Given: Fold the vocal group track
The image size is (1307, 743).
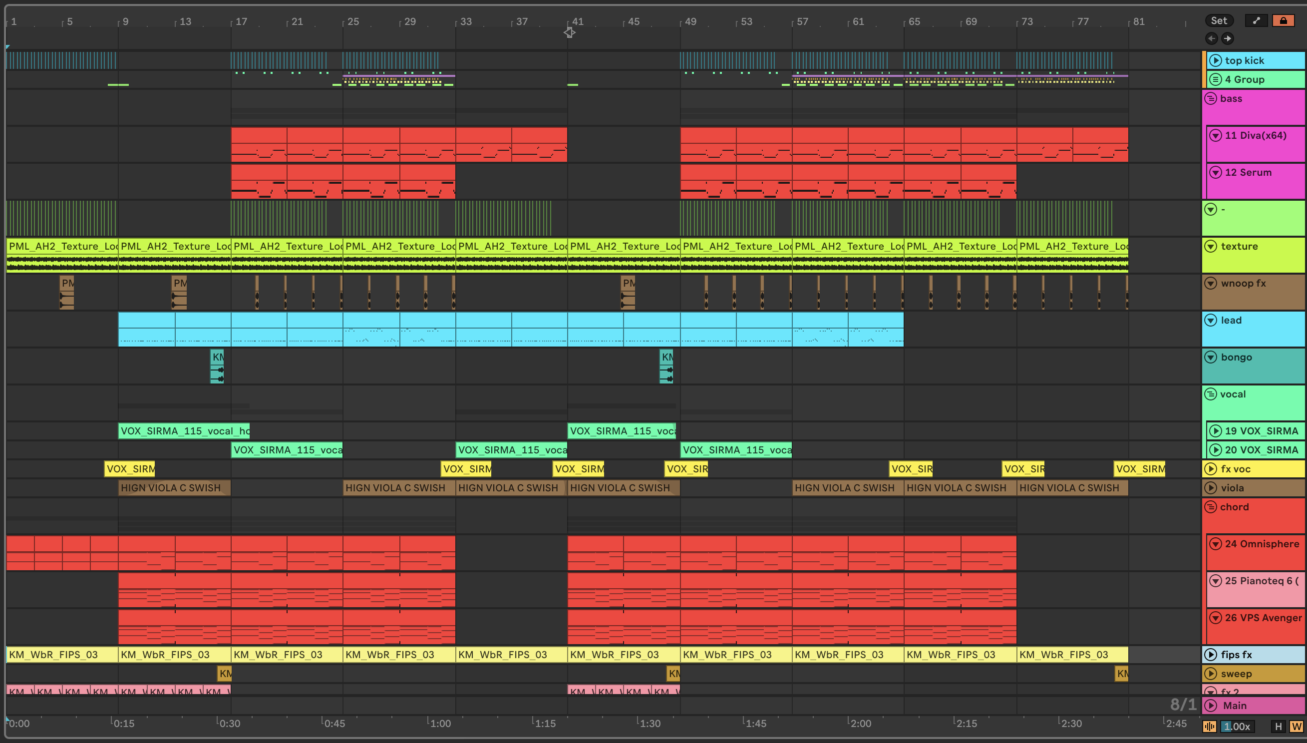Looking at the screenshot, I should [x=1211, y=394].
